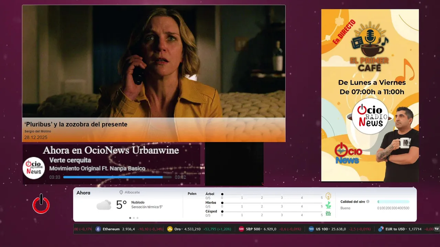Viewport: 440px width, 247px height.
Task: Click the Polen section label
Action: [192, 194]
